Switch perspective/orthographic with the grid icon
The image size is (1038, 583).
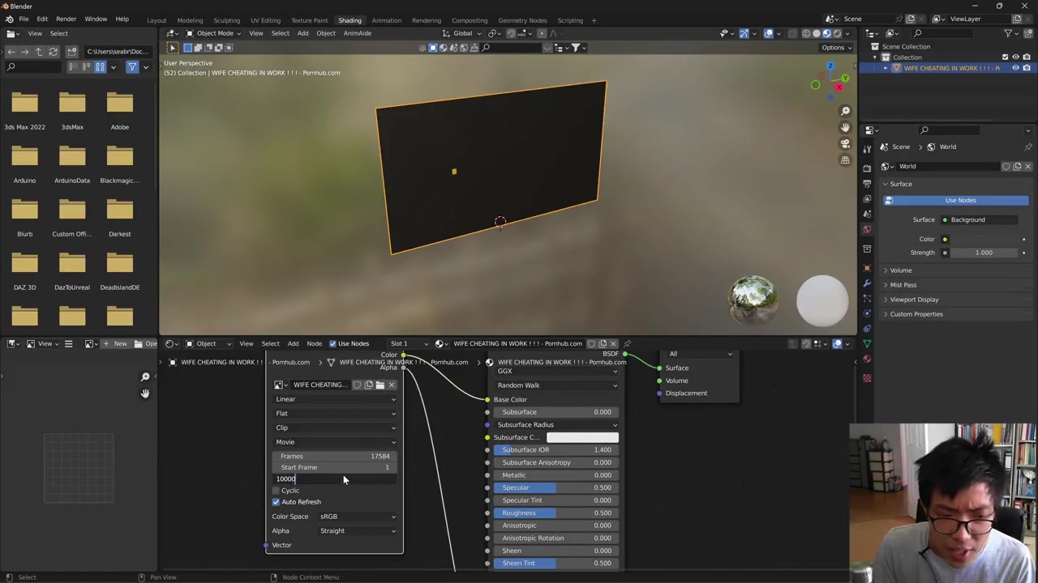point(845,160)
